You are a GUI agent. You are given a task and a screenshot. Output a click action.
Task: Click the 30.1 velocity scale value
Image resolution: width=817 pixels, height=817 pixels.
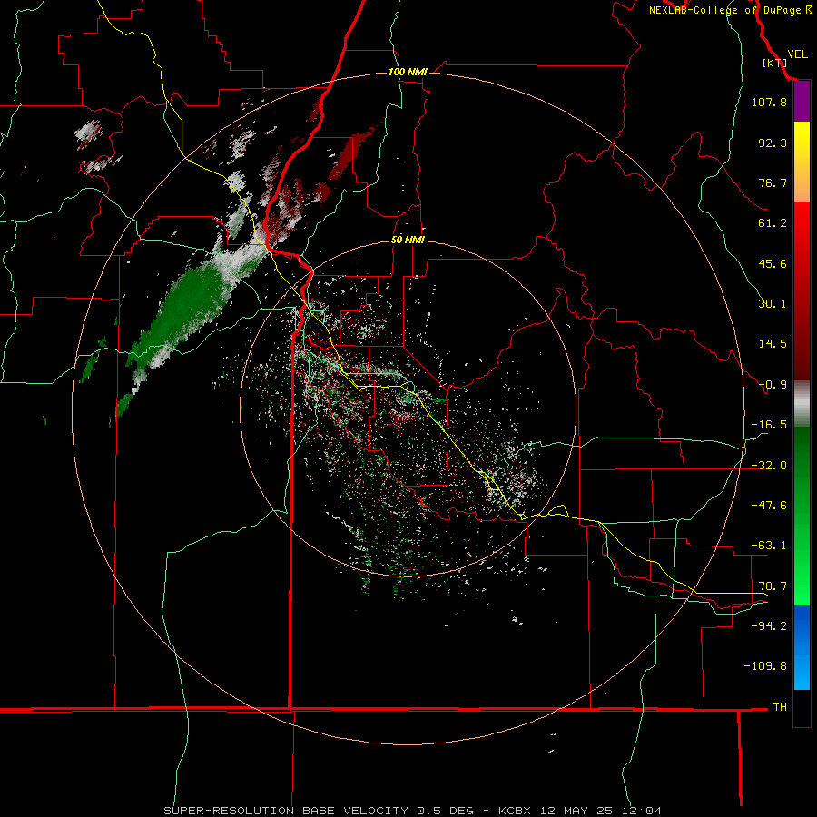point(773,304)
